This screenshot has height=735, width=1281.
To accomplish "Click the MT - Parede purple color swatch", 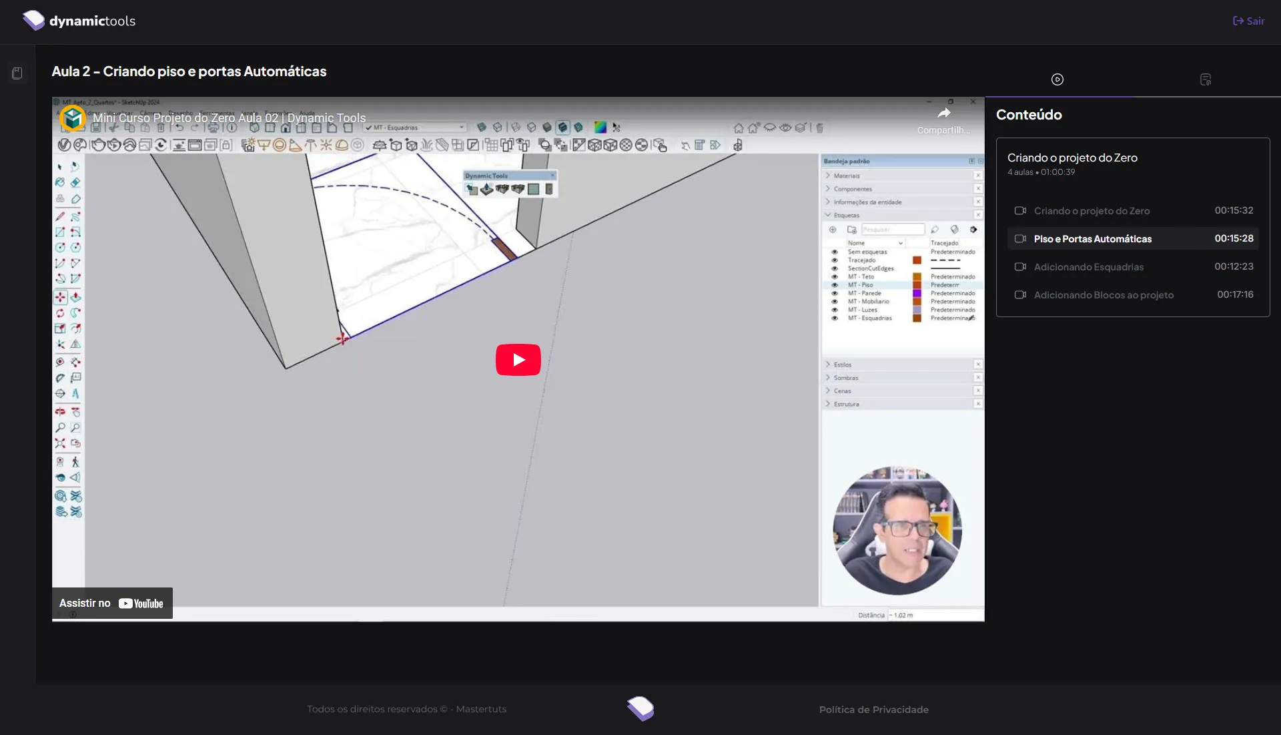I will click(x=917, y=293).
